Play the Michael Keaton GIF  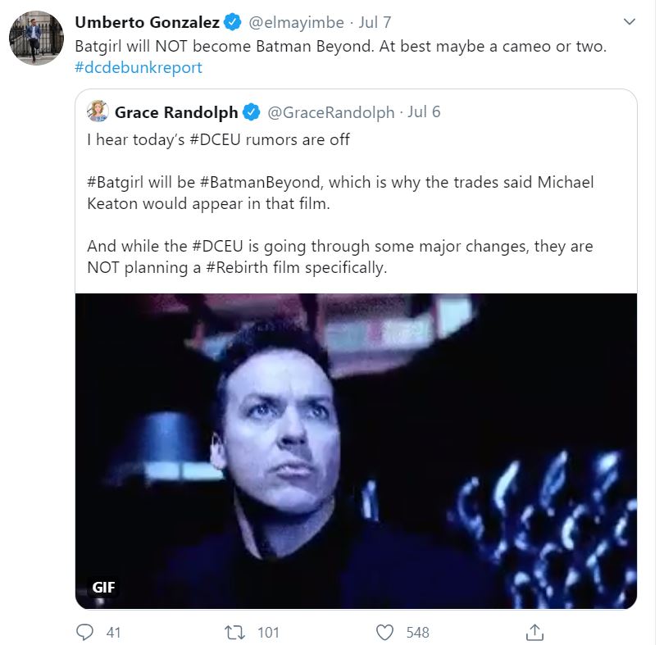(x=356, y=451)
